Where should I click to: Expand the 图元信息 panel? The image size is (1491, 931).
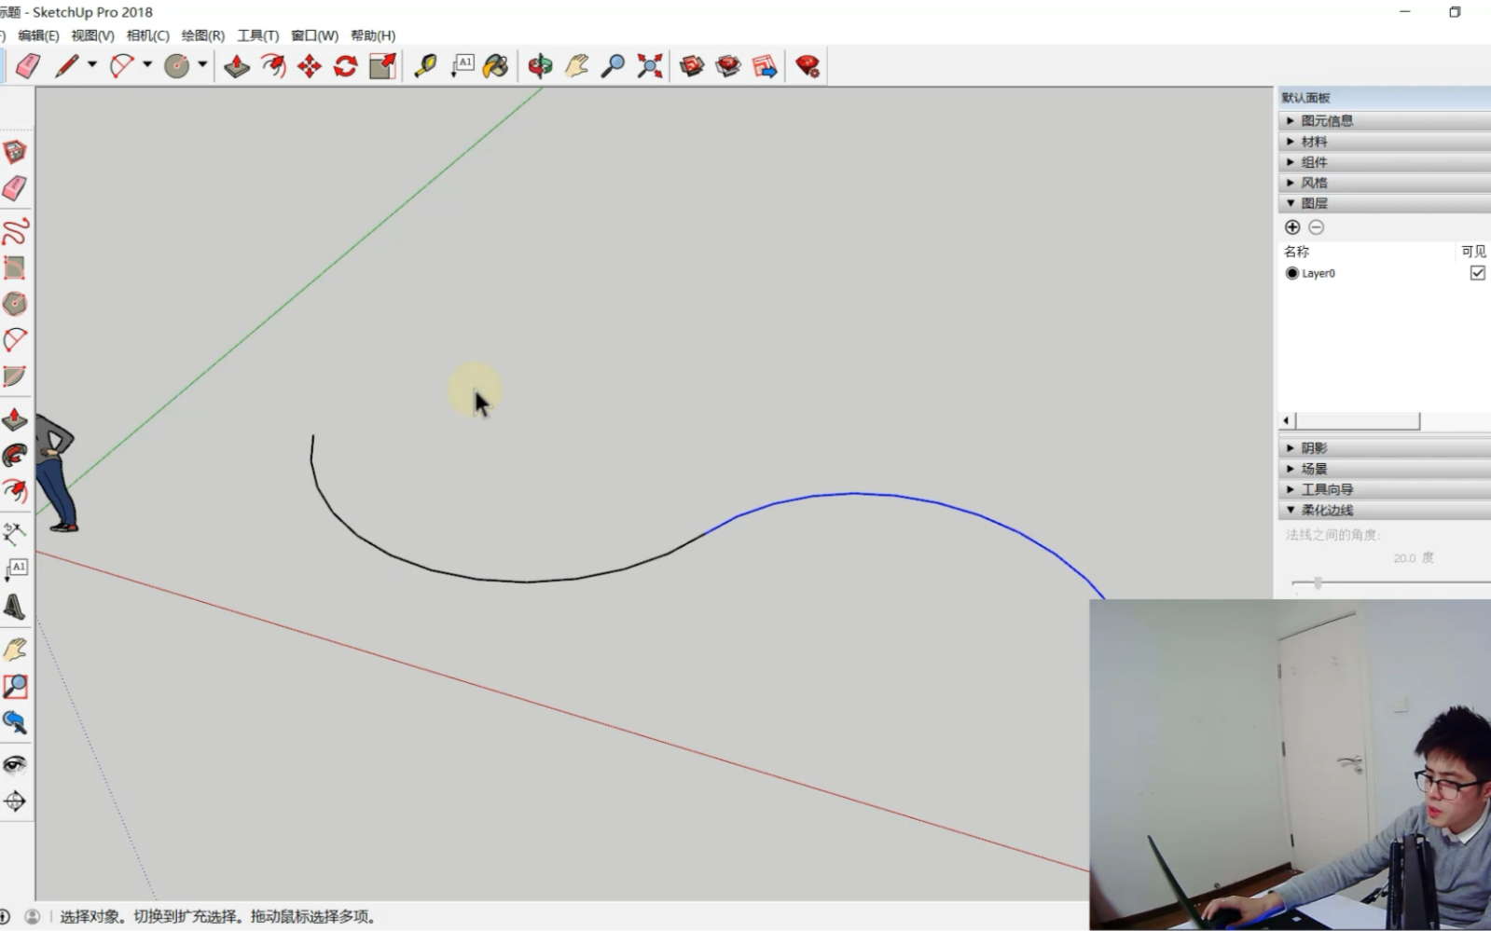(1385, 121)
